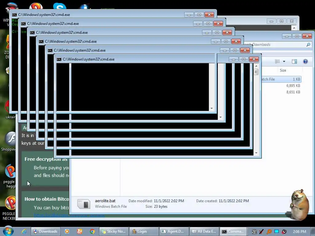Sort files by the Size column header
This screenshot has height=236, width=315.
(x=283, y=70)
